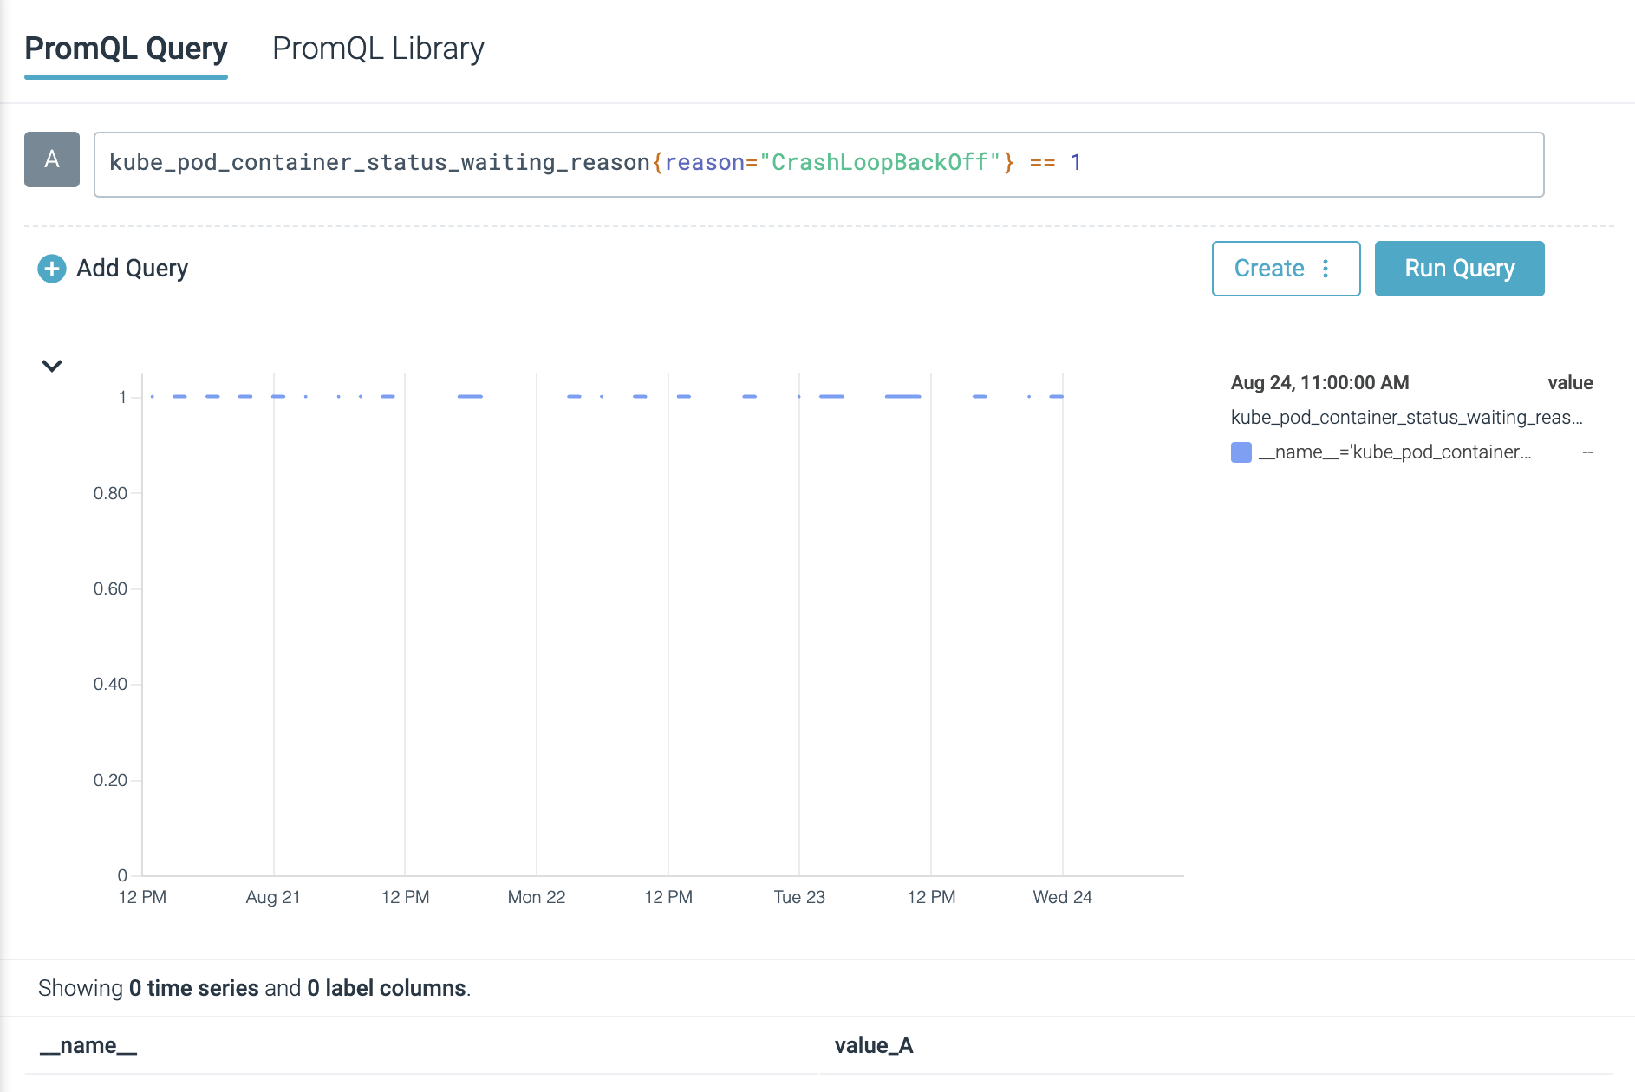This screenshot has height=1092, width=1635.
Task: Click the Add Query label
Action: click(132, 269)
